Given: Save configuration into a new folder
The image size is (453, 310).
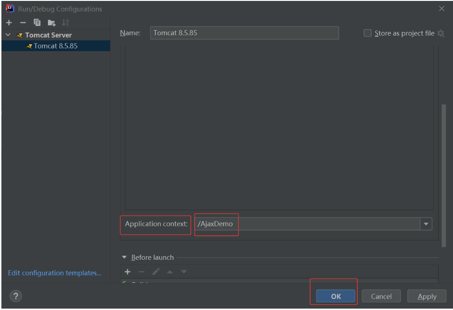Looking at the screenshot, I should [x=52, y=22].
